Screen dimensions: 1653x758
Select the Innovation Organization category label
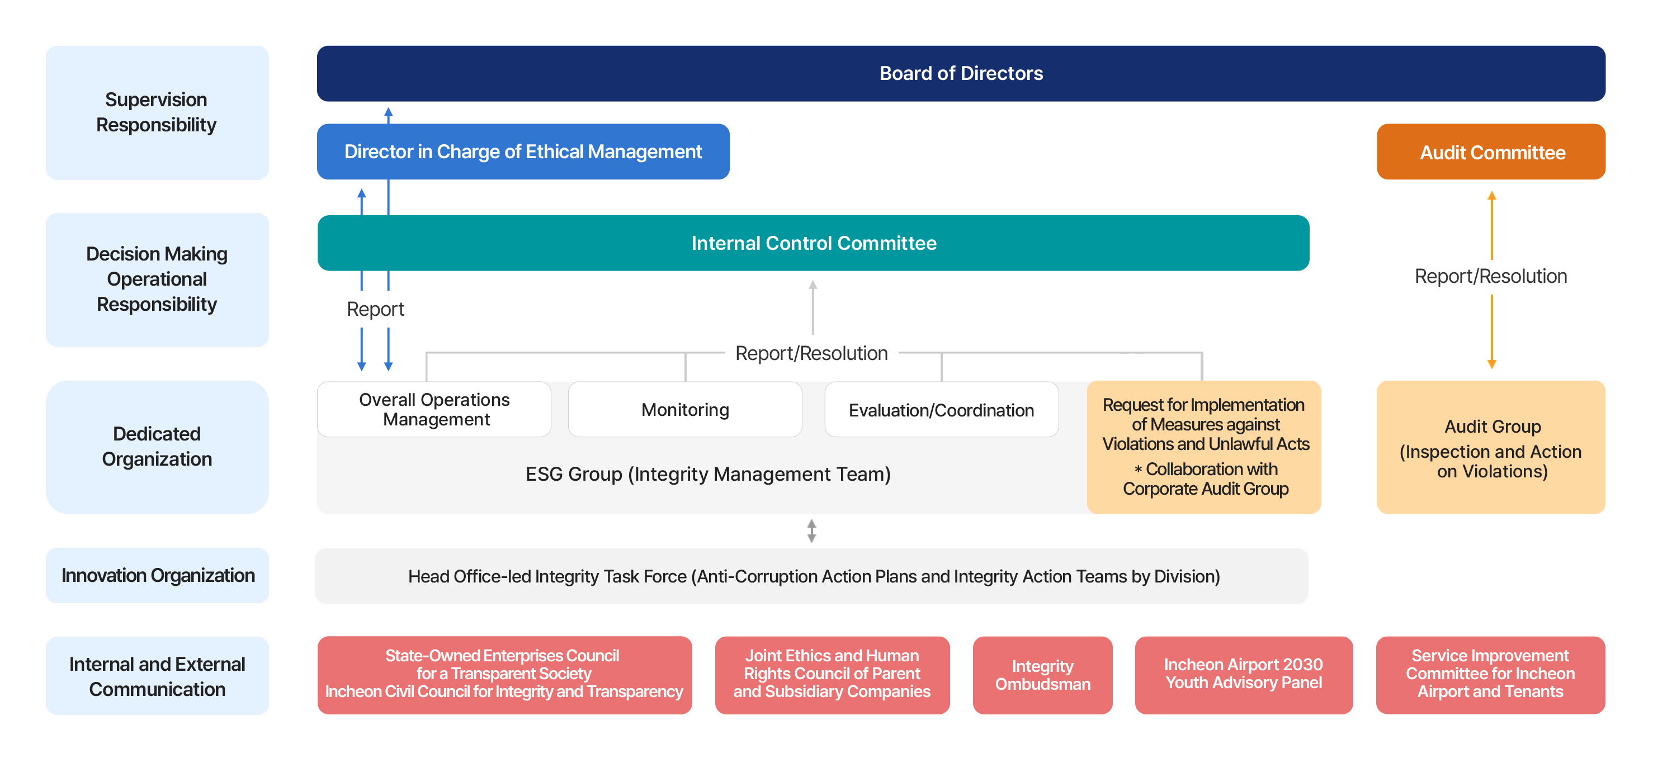point(158,575)
